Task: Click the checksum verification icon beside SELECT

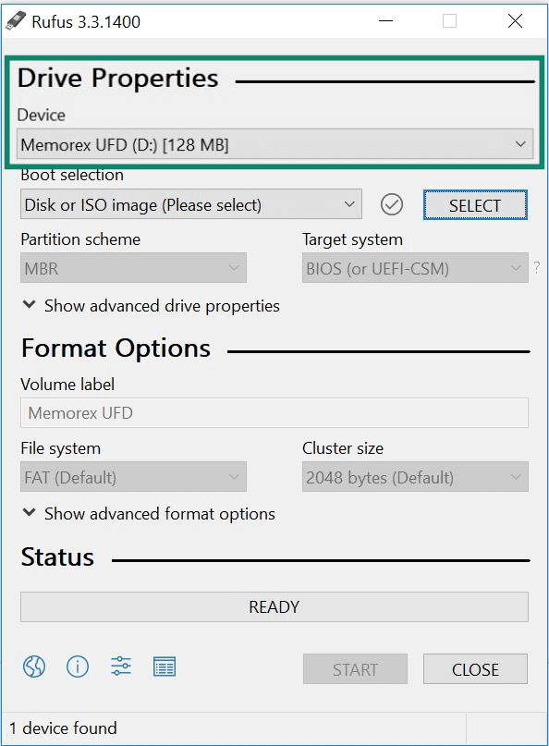Action: tap(391, 204)
